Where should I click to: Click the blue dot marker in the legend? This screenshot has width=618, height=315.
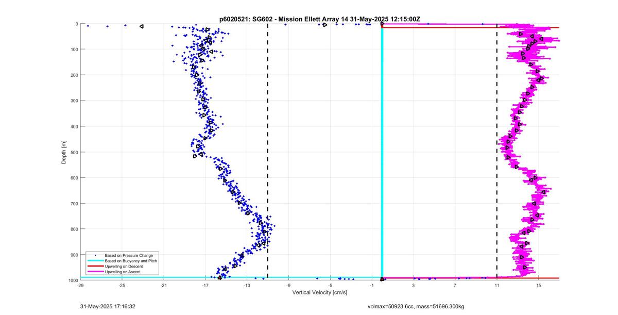pos(95,256)
